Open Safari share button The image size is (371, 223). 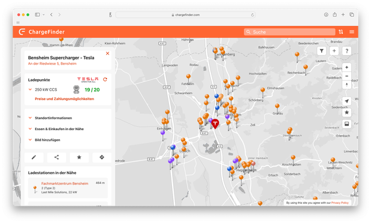pos(334,14)
